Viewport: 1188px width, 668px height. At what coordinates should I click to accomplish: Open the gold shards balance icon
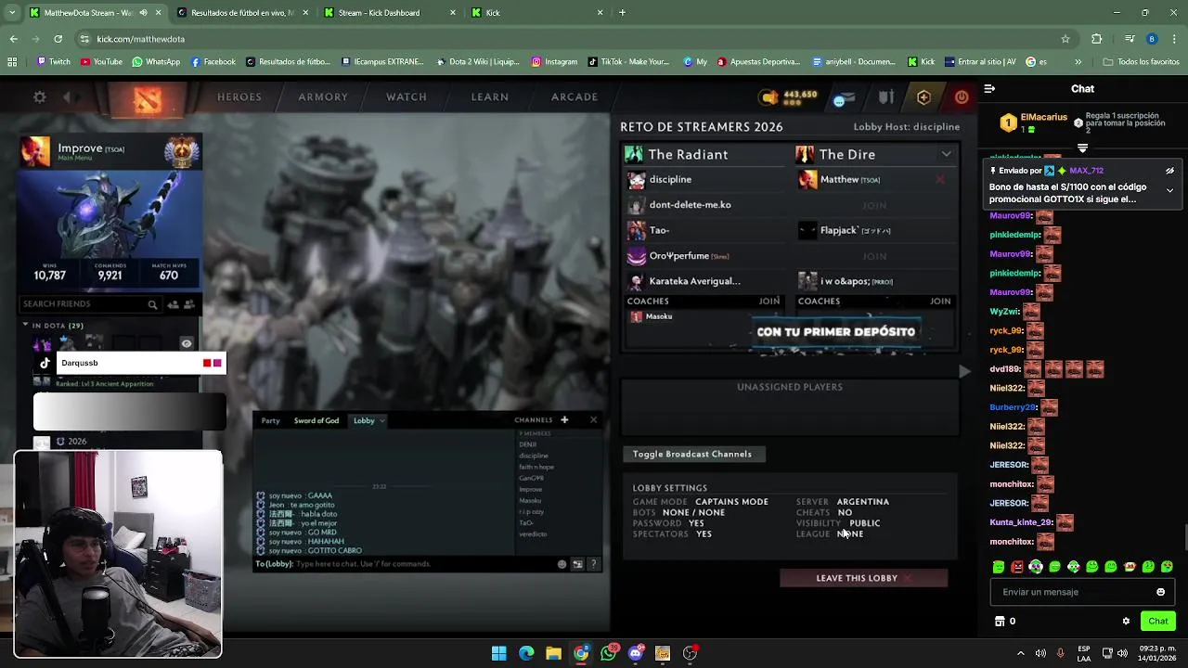(x=769, y=96)
